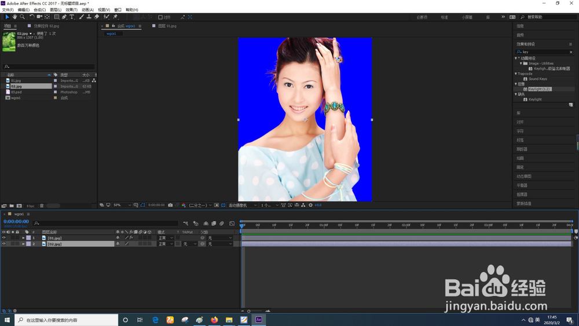
Task: Select the Brush tool
Action: (x=82, y=17)
